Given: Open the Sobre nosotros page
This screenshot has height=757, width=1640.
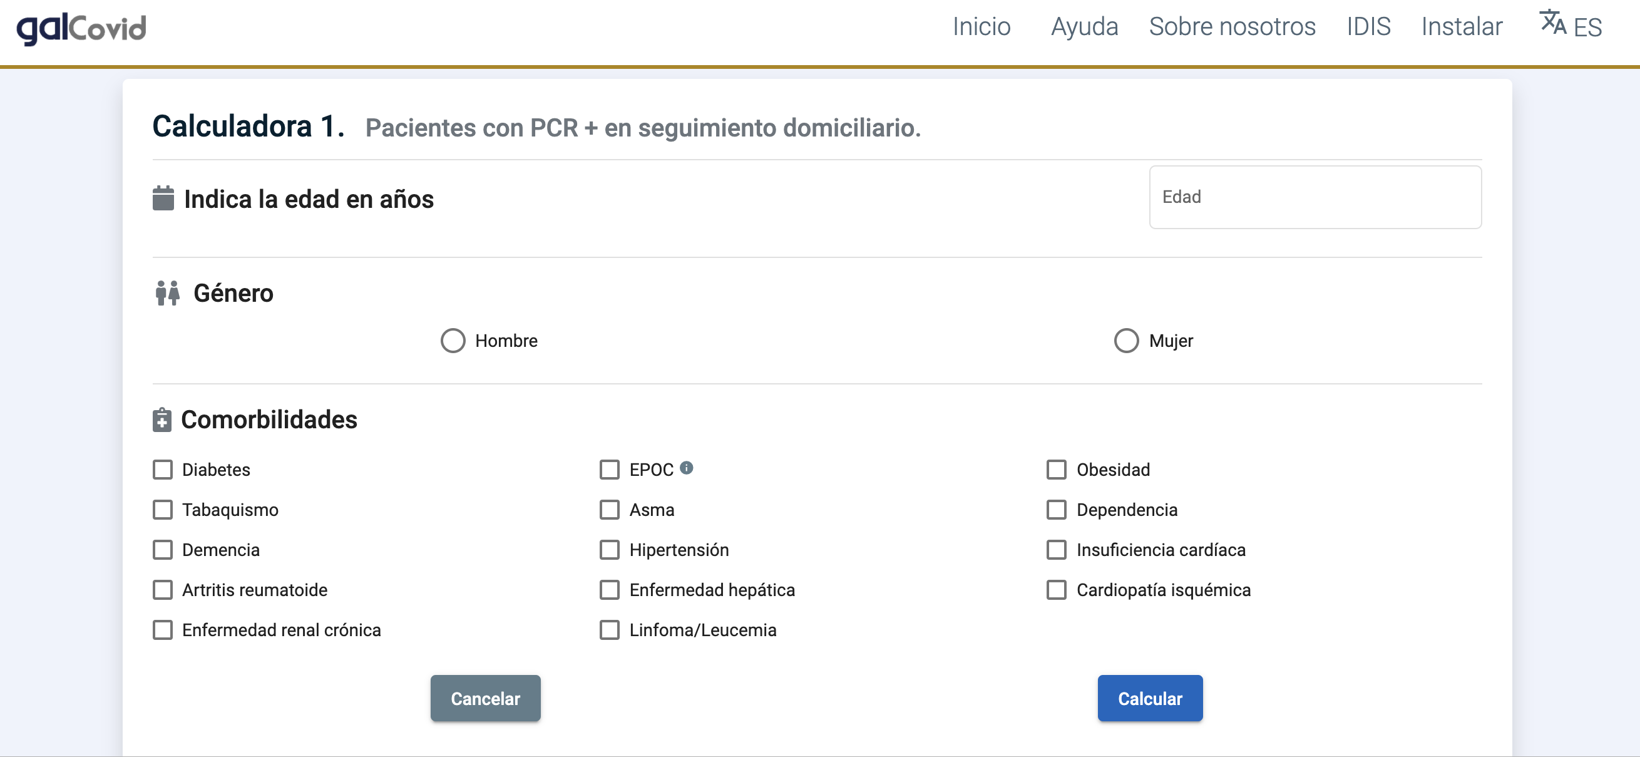Looking at the screenshot, I should [x=1232, y=27].
